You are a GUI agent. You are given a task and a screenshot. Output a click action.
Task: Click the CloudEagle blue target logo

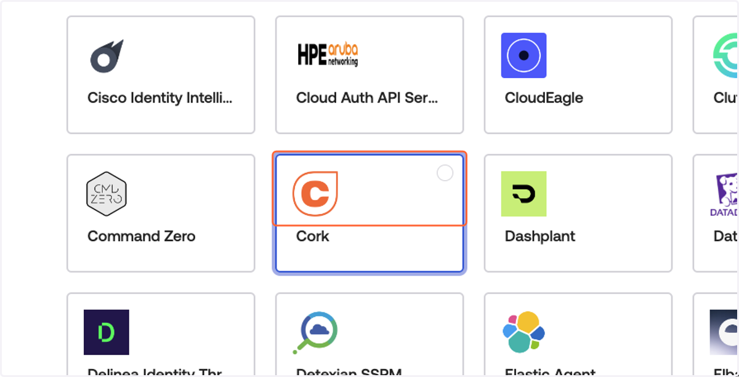click(x=523, y=55)
